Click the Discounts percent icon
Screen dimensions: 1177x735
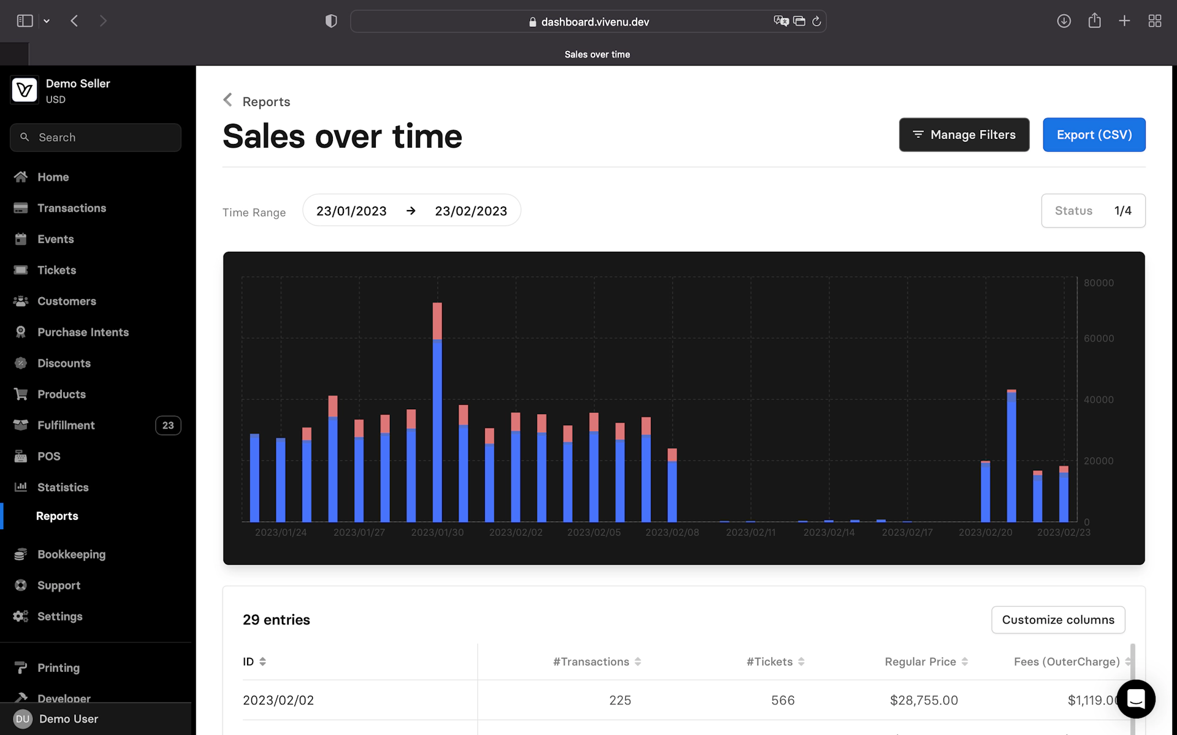pos(21,363)
